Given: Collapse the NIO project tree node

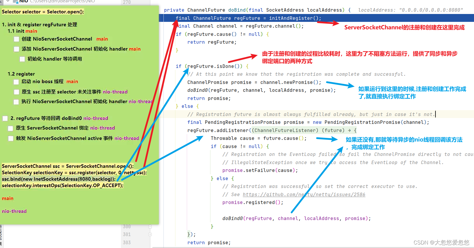Looking at the screenshot, I should 8,1.
